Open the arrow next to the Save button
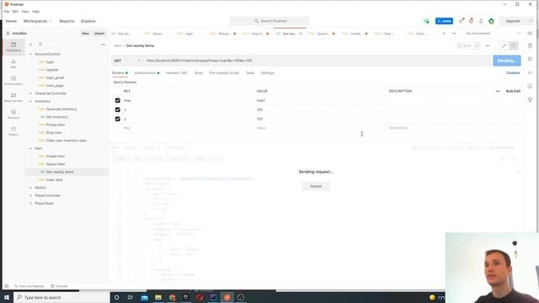 pos(478,45)
